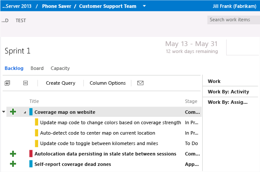This screenshot has height=172, width=260.
Task: Open team selector dropdown arrow
Action: coord(144,6)
